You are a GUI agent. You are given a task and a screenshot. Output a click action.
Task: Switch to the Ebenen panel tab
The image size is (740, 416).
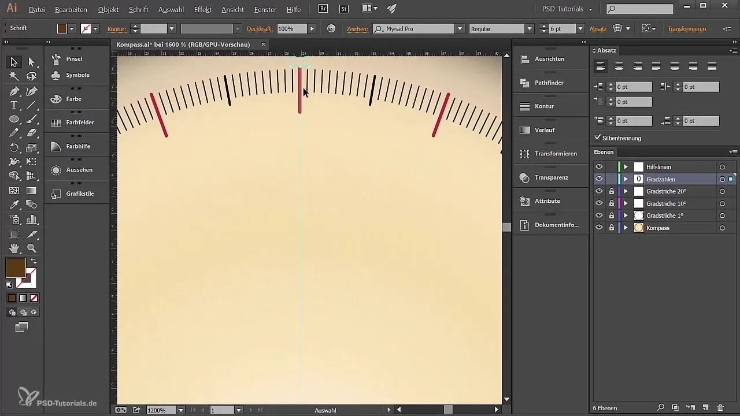click(604, 152)
